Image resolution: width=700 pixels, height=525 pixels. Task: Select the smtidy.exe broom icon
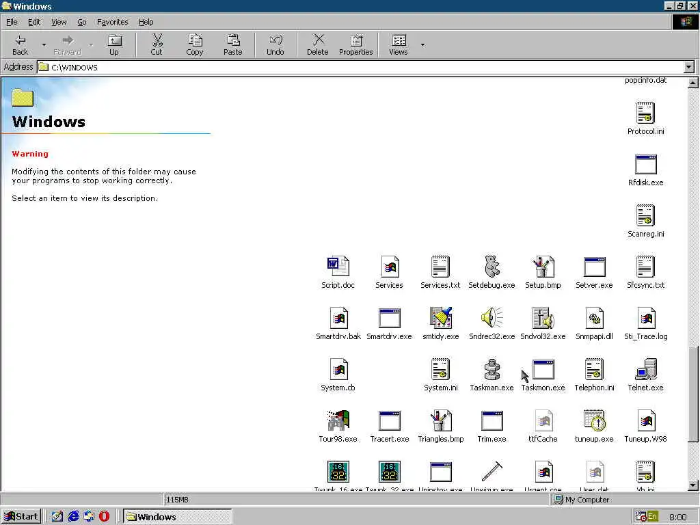(440, 318)
